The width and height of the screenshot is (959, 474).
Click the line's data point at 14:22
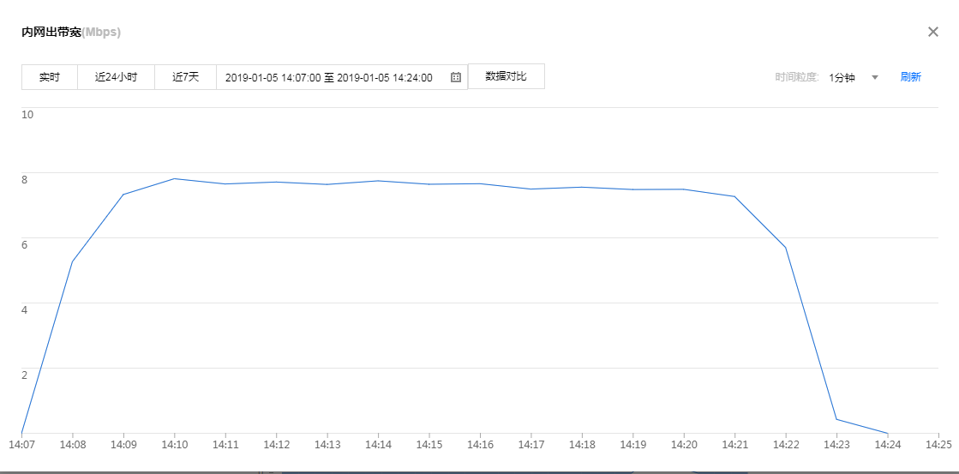click(786, 248)
